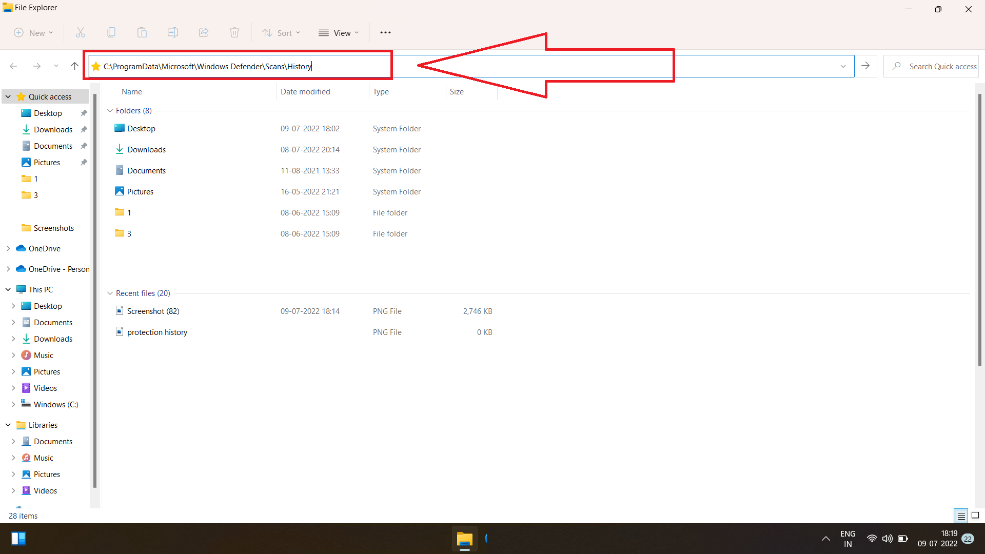
Task: Open the View menu
Action: (339, 33)
